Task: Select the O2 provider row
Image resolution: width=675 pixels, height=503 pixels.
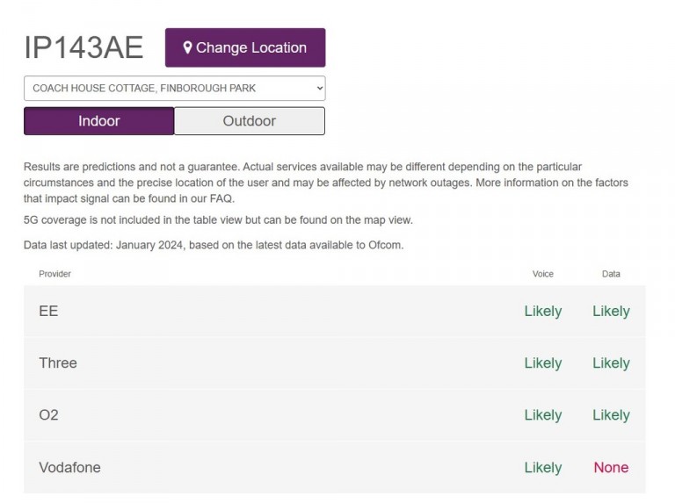Action: (x=335, y=415)
